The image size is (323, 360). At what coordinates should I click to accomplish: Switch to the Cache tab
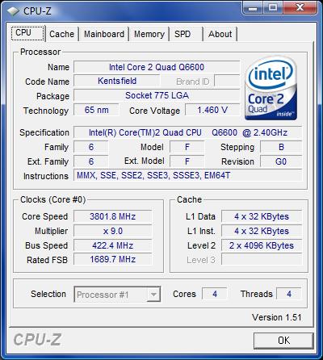click(x=61, y=34)
